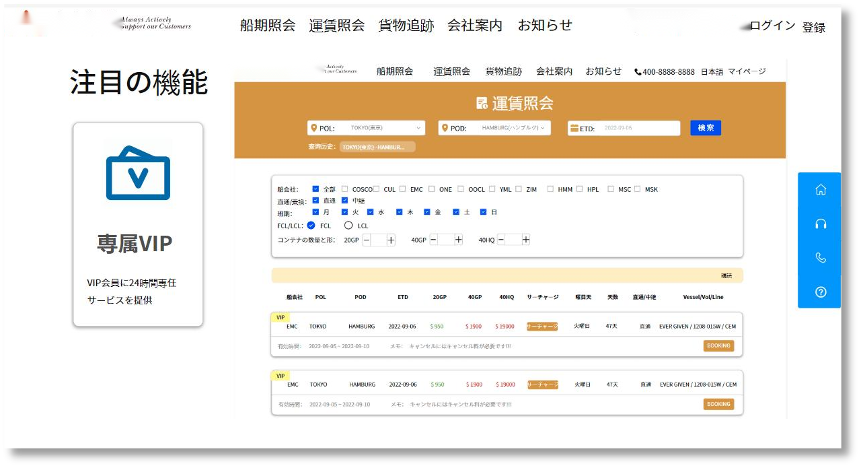Click the phone icon in blue sidebar
The height and width of the screenshot is (468, 861).
(820, 258)
